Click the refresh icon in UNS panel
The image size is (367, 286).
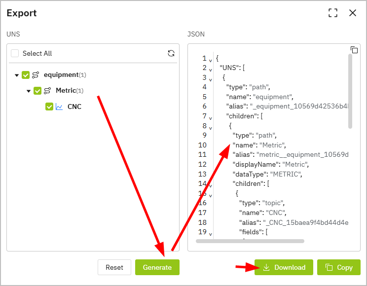point(171,53)
